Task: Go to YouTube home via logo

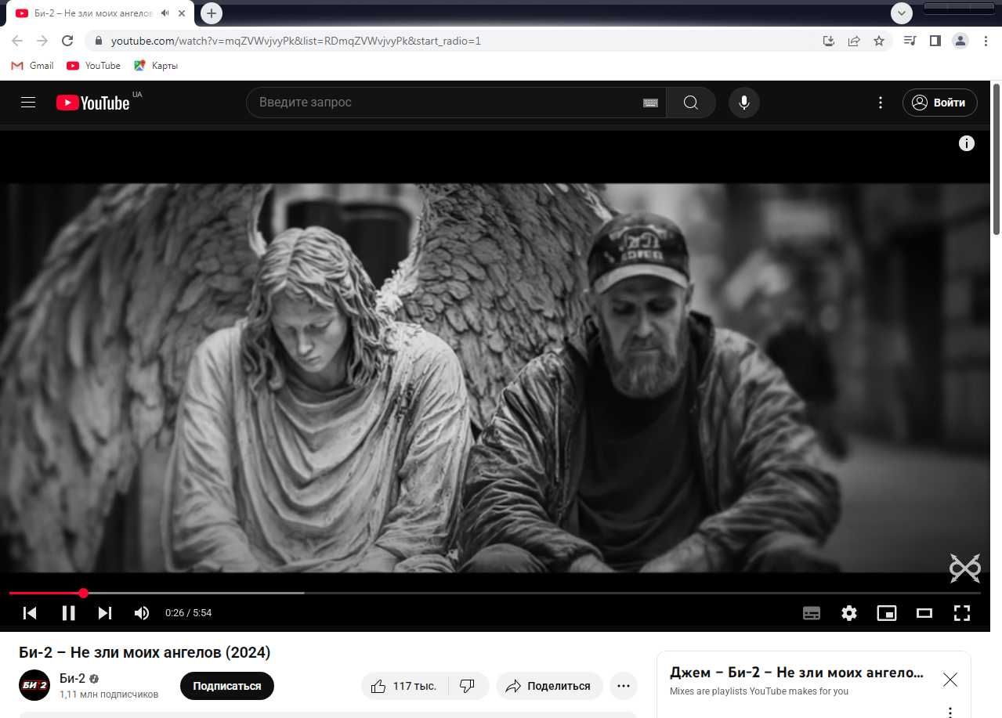Action: coord(92,103)
